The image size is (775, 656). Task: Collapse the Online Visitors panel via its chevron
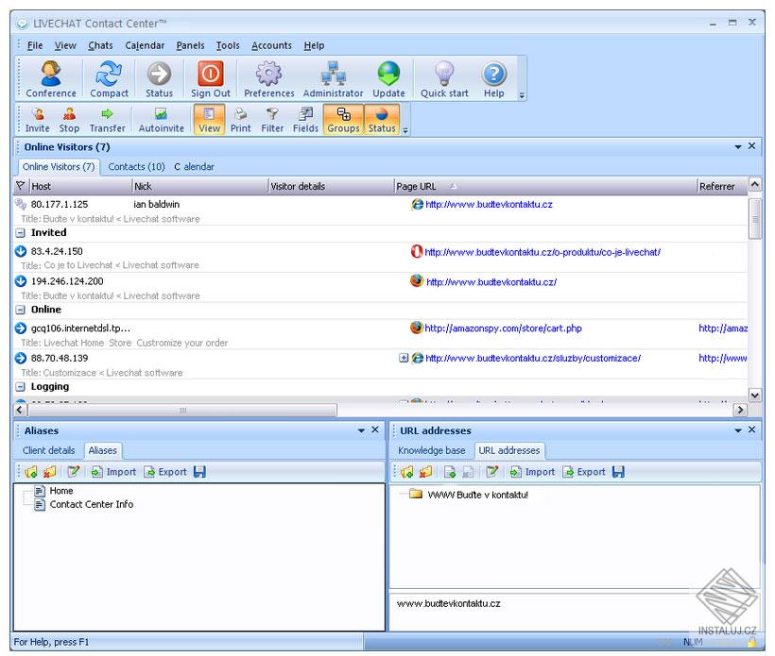(x=738, y=146)
